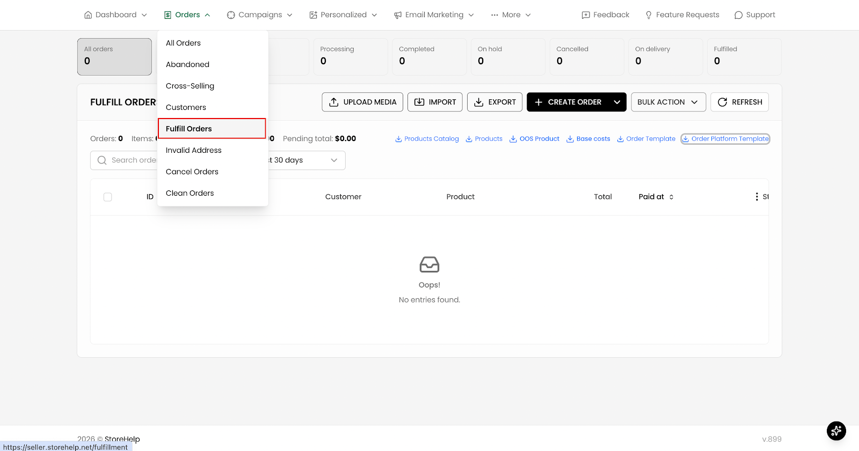Open the OOS Product link
This screenshot has height=451, width=859.
pos(534,139)
